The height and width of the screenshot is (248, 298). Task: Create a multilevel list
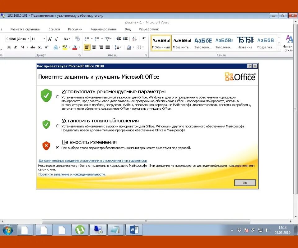[x=107, y=39]
